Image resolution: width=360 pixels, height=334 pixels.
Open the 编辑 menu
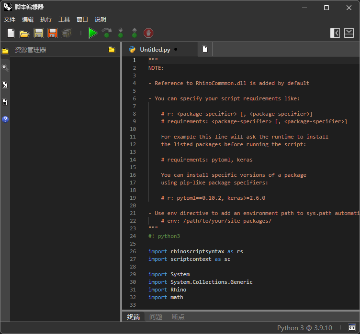point(28,20)
